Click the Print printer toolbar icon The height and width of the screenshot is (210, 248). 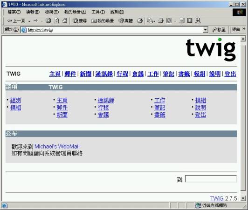pos(160,20)
